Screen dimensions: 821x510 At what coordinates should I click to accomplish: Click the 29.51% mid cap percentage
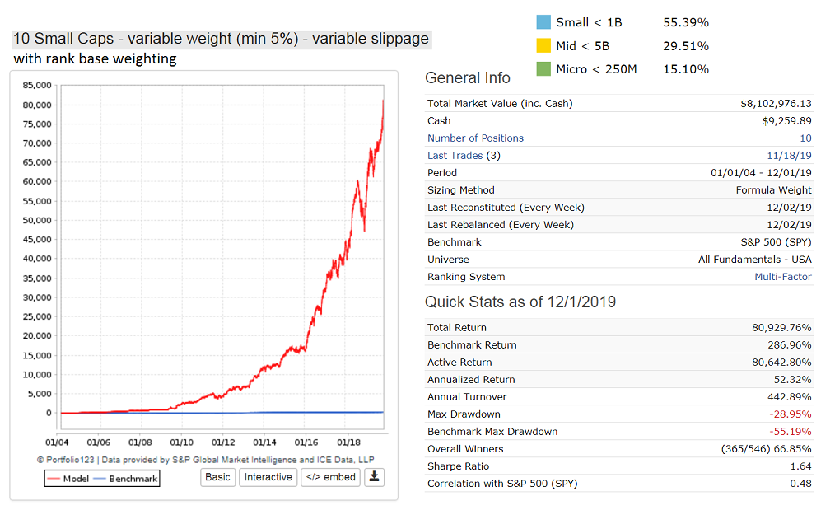point(686,46)
